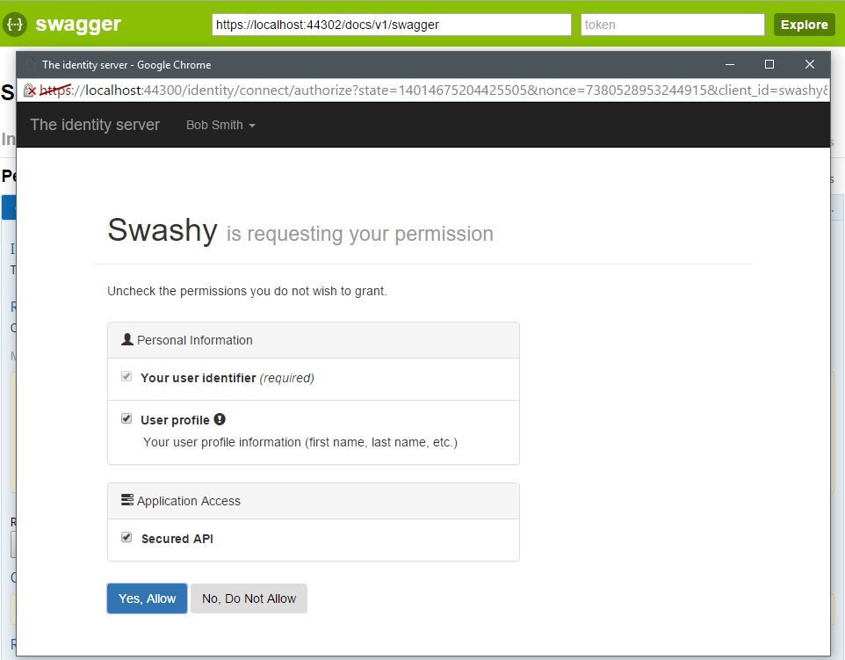Viewport: 845px width, 660px height.
Task: Click Yes, Allow button
Action: (x=147, y=598)
